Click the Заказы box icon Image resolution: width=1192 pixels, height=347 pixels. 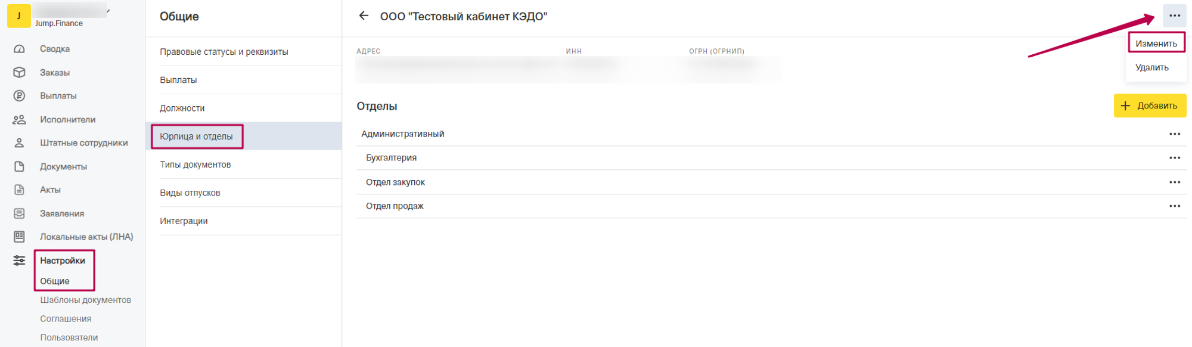(x=19, y=72)
